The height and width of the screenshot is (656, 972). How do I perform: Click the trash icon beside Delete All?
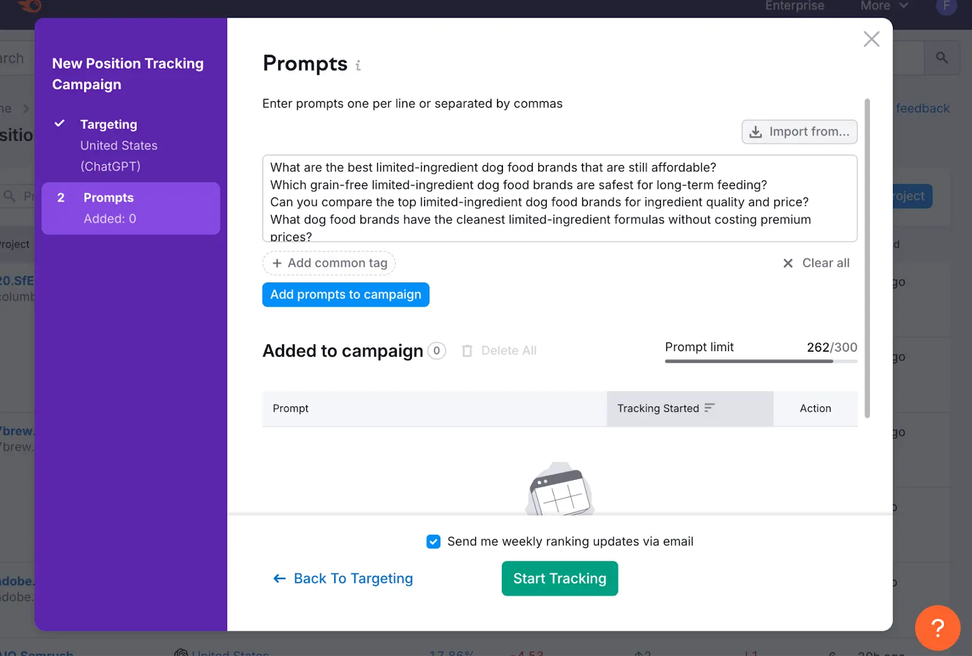tap(467, 351)
